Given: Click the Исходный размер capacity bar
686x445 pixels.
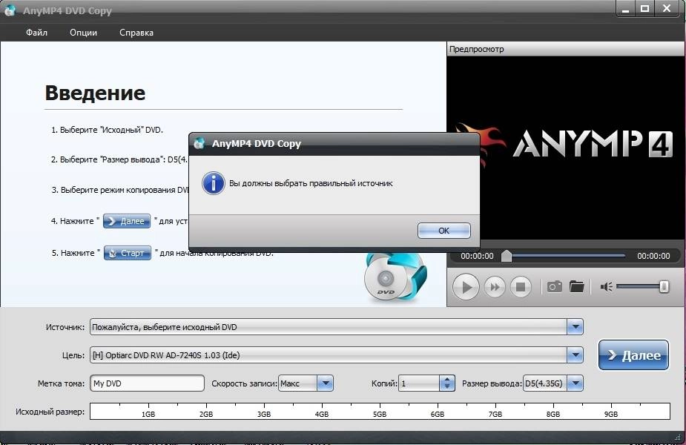Looking at the screenshot, I should pyautogui.click(x=380, y=412).
